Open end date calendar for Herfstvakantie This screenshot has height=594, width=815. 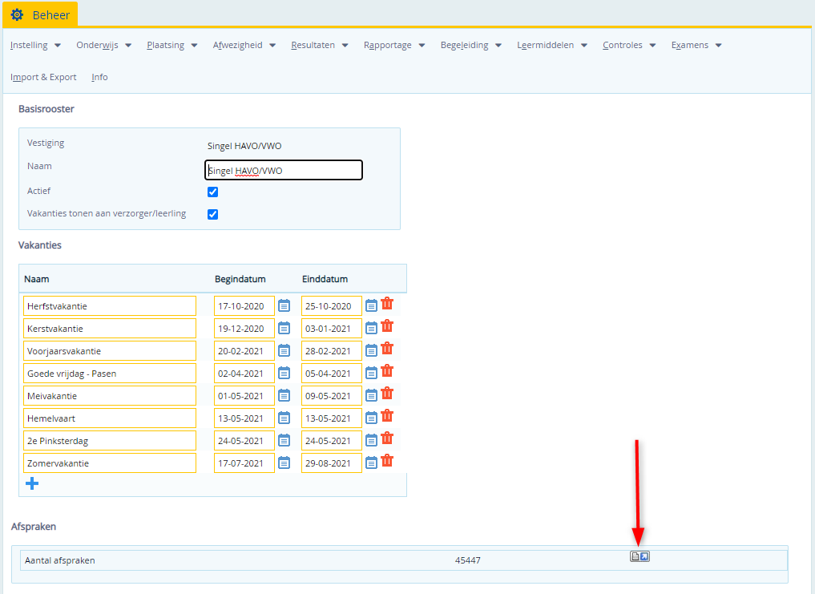[371, 306]
